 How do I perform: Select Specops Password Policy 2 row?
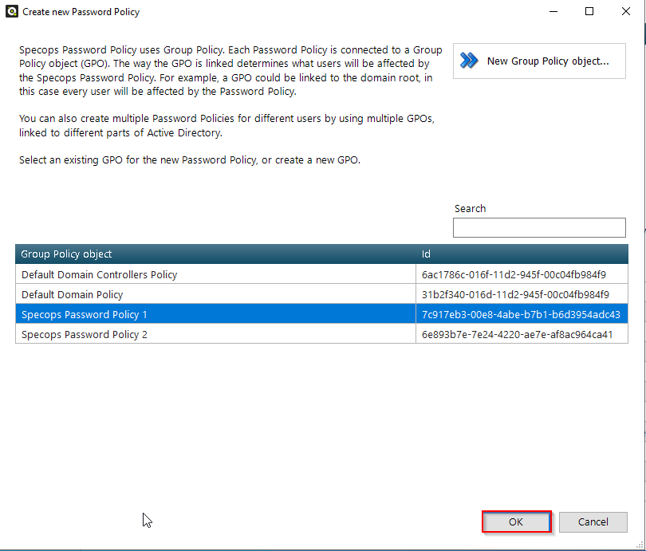pyautogui.click(x=321, y=334)
